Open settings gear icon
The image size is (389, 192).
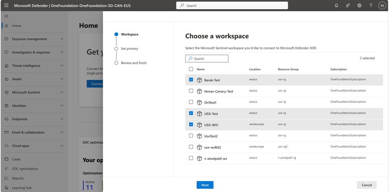(359, 5)
